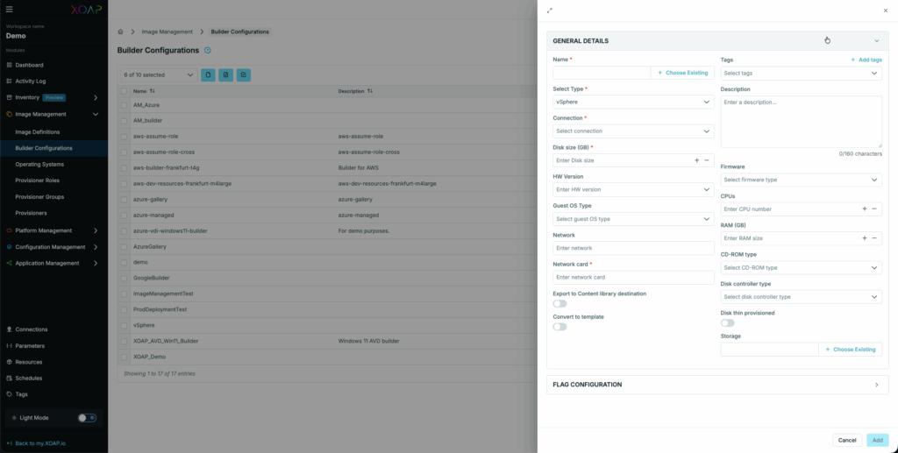Click the Cancel button
Image resolution: width=898 pixels, height=453 pixels.
click(x=846, y=440)
